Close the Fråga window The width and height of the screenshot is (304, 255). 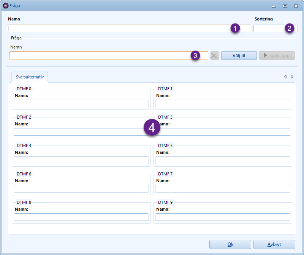point(296,6)
